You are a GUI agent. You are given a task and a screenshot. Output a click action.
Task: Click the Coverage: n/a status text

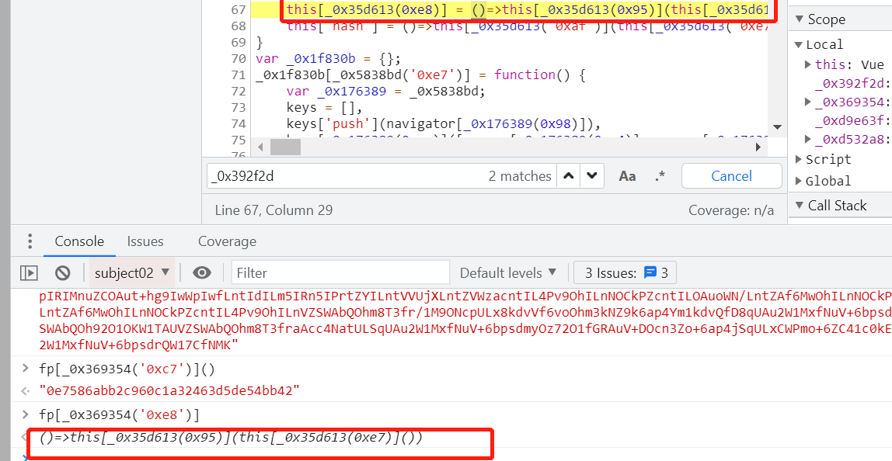coord(731,210)
